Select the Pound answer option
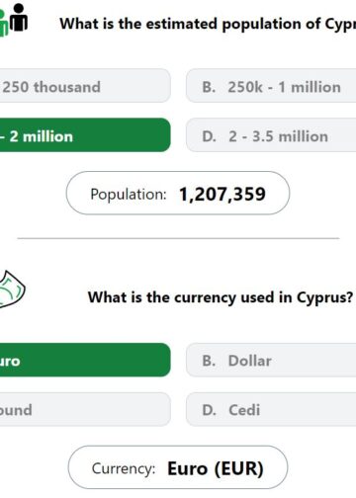This screenshot has width=356, height=498. coord(85,409)
